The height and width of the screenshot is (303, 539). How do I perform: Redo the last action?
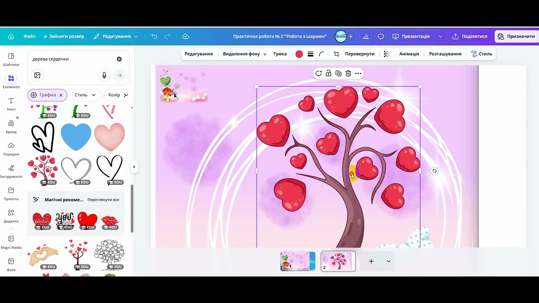(x=167, y=37)
